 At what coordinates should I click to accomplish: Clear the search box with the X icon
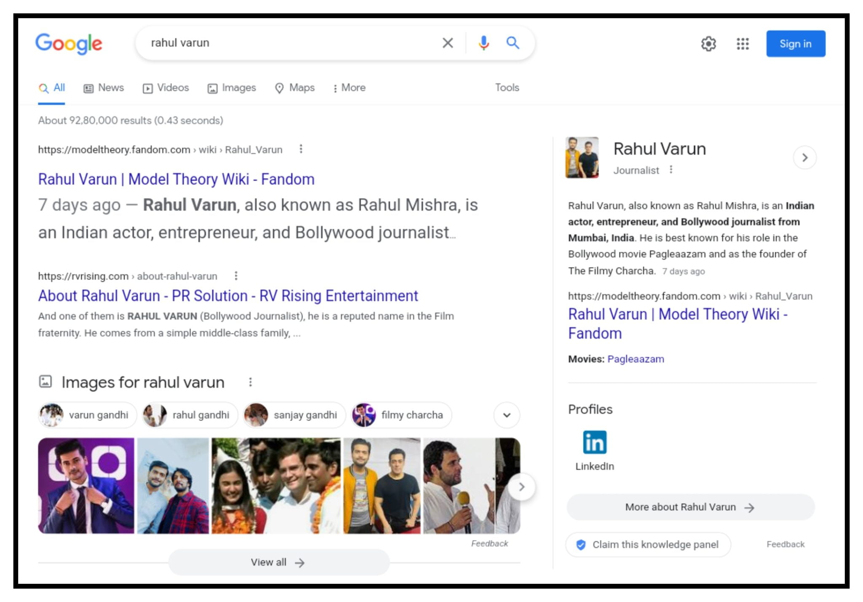pos(448,43)
